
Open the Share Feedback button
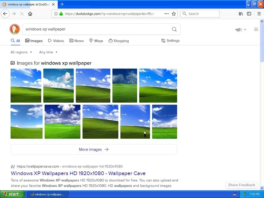242,185
